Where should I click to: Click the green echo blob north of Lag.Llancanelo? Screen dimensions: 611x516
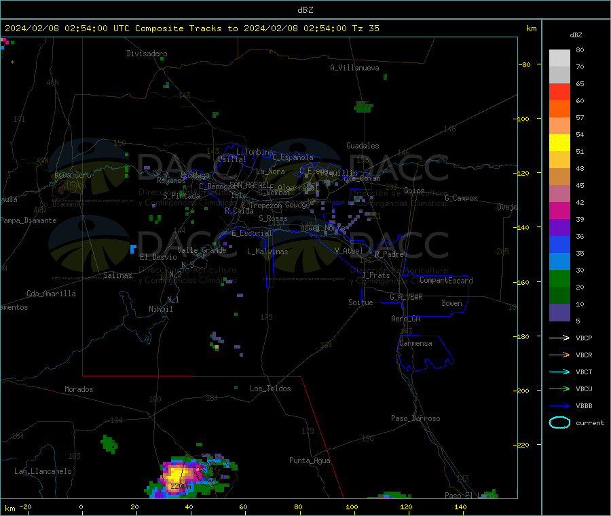(x=109, y=444)
